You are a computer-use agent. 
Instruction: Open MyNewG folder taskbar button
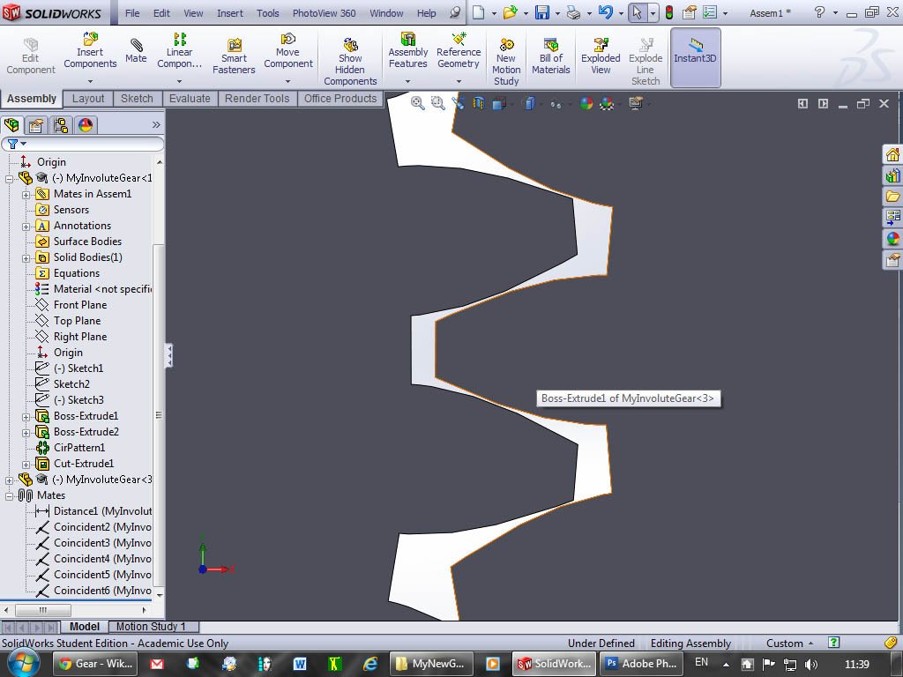(430, 663)
